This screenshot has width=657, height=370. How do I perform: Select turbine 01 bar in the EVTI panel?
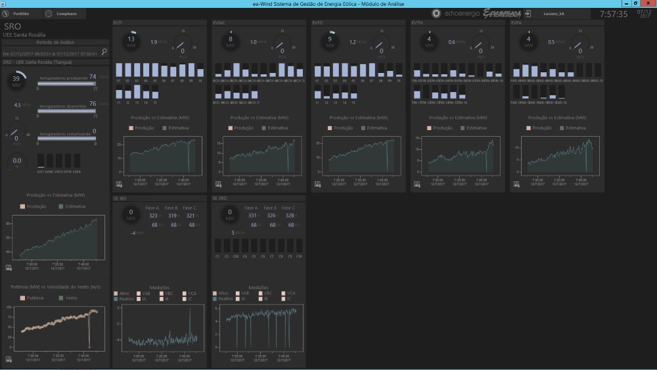[x=119, y=70]
